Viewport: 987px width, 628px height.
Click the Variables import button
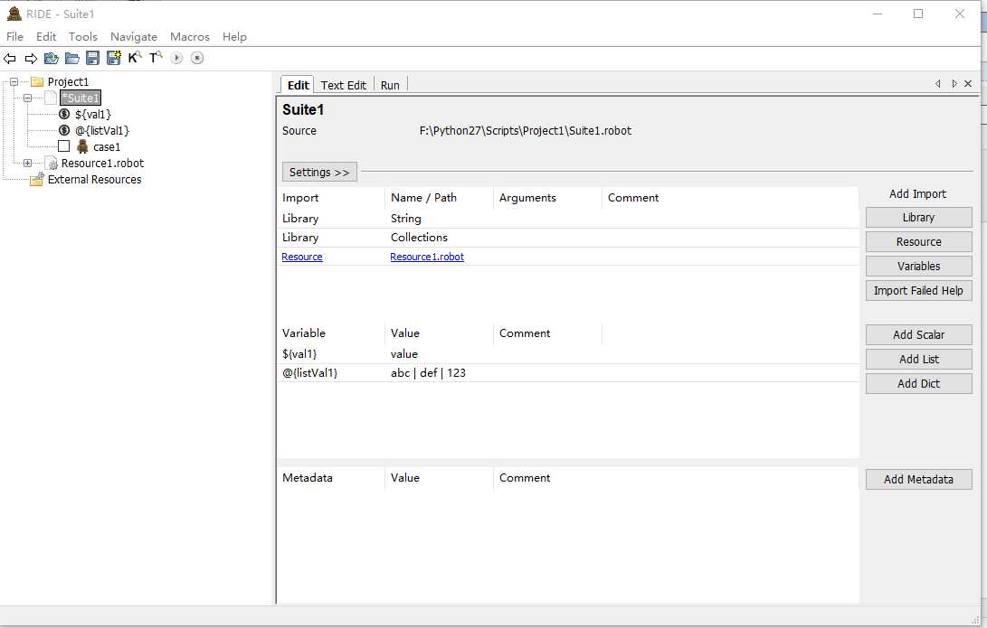pyautogui.click(x=918, y=267)
